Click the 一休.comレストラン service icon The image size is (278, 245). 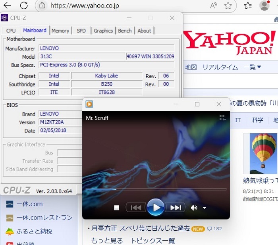pyautogui.click(x=10, y=218)
